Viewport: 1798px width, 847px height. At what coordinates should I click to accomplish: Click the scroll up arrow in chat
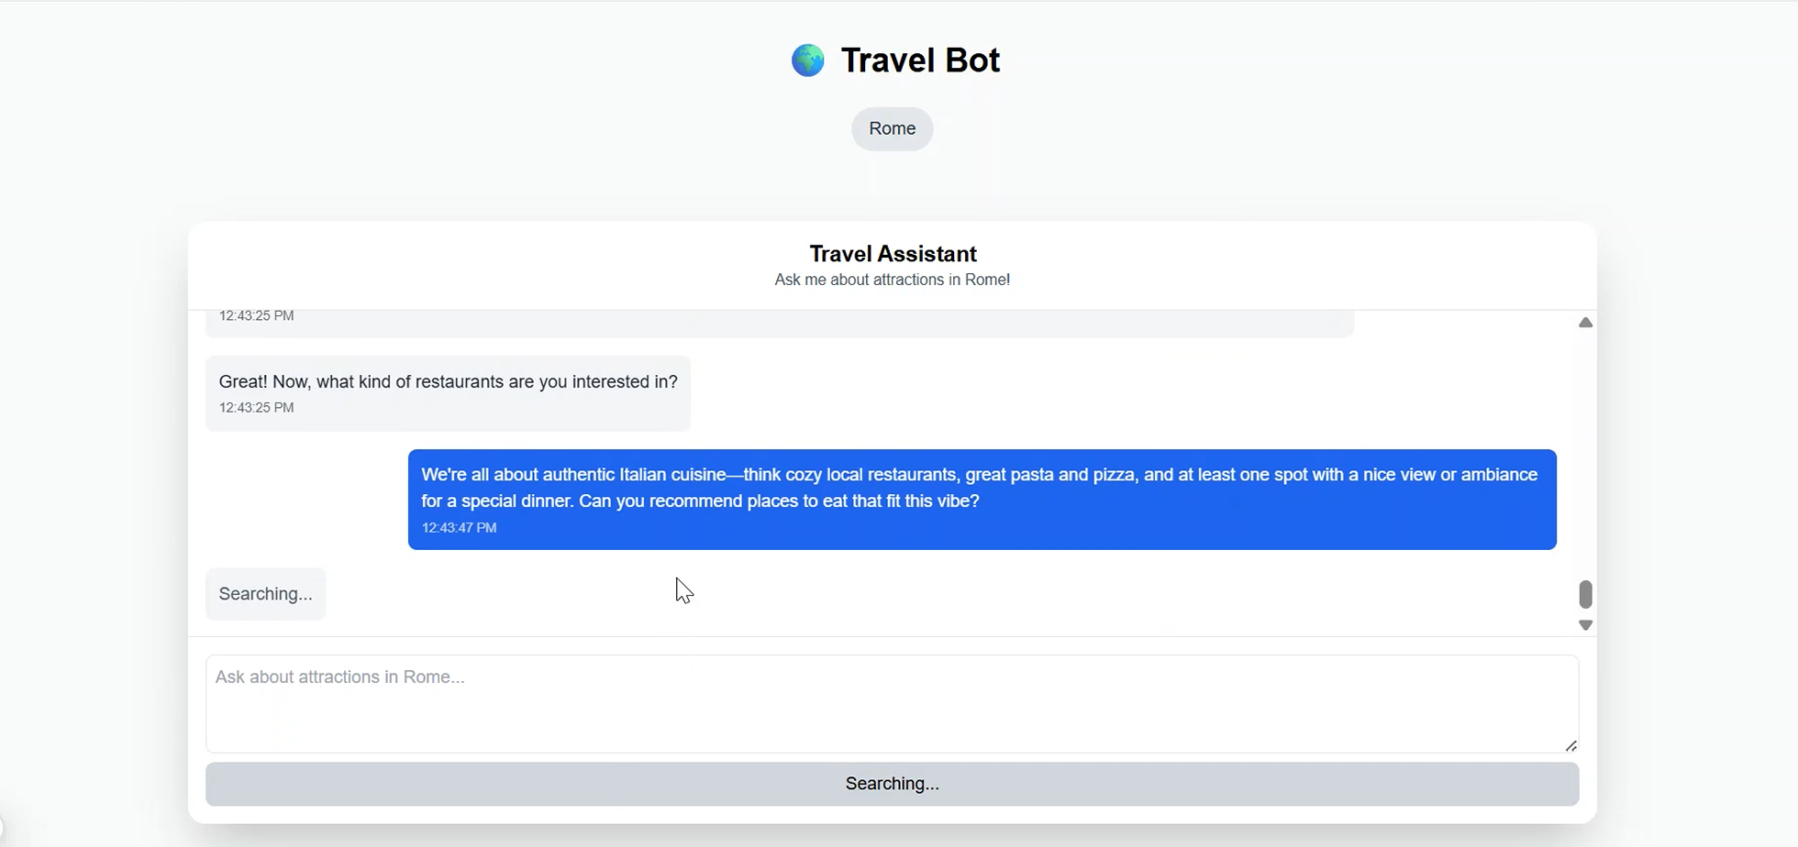click(1585, 323)
